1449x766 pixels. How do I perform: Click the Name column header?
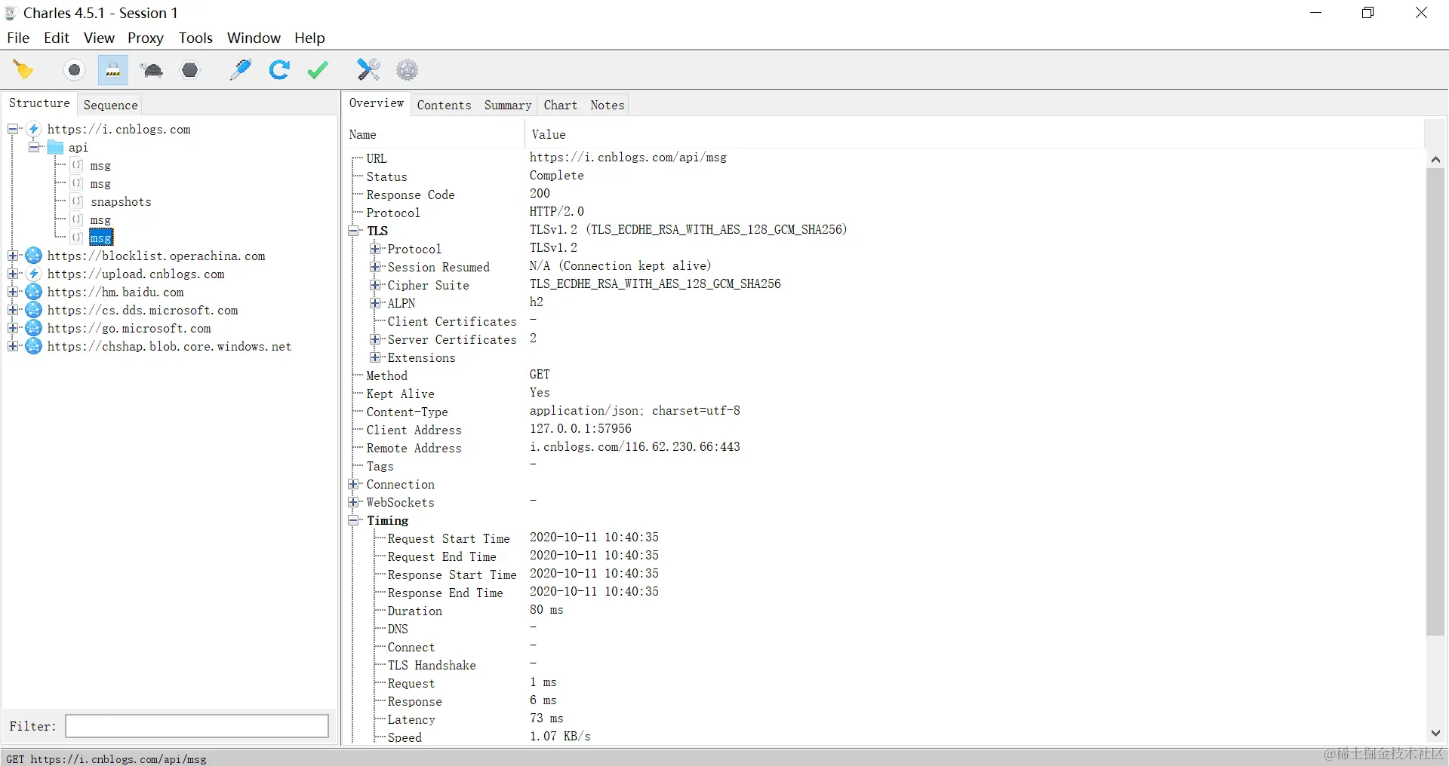point(433,134)
